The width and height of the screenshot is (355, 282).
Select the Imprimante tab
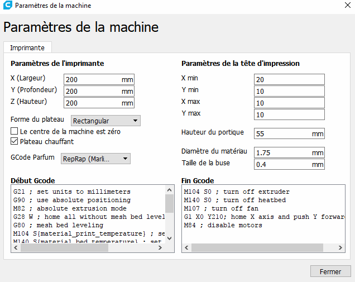pyautogui.click(x=27, y=48)
